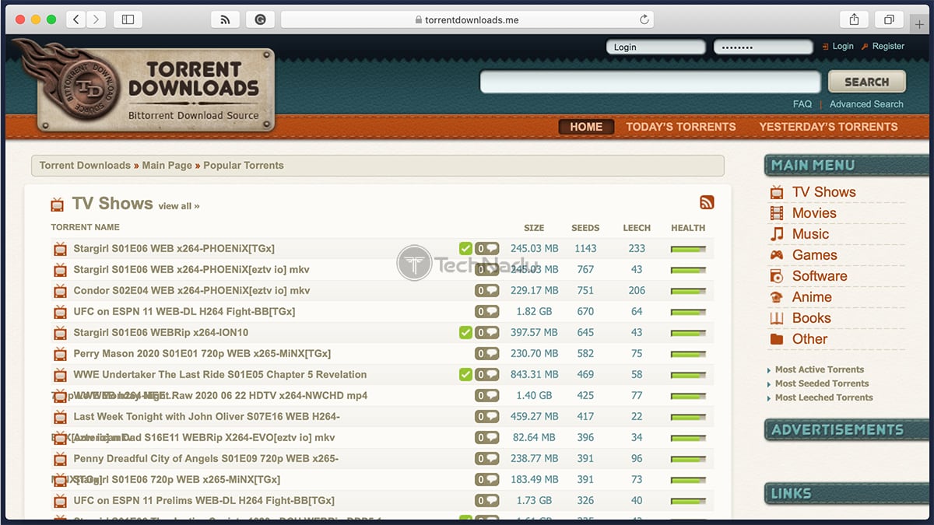Click the folder icon beside Other

click(x=776, y=339)
